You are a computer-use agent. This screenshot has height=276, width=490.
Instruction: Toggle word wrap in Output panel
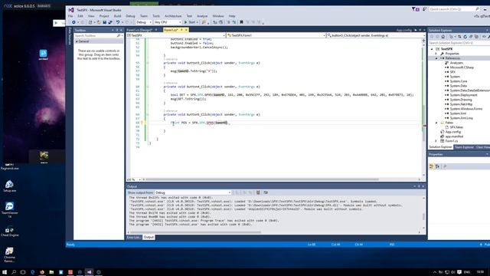(266, 192)
